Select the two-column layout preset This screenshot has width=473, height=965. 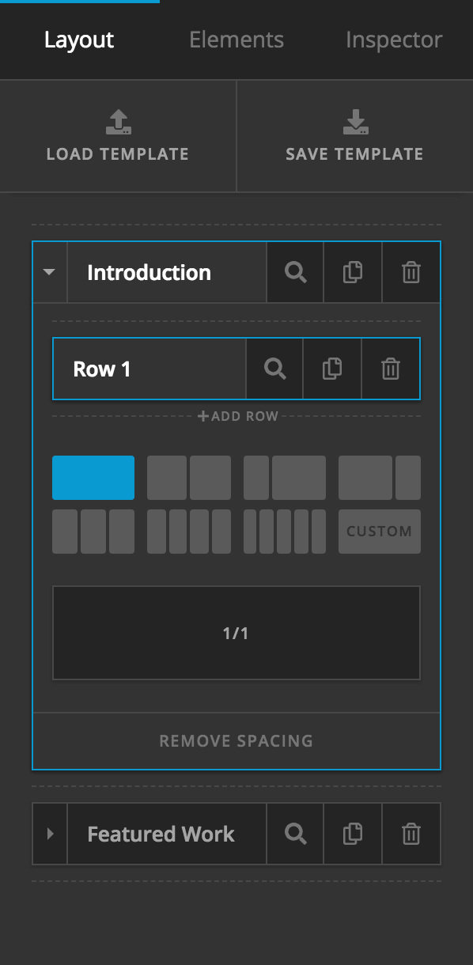pos(189,478)
